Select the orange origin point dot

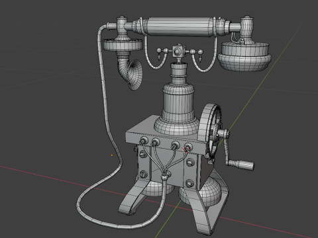112,155
